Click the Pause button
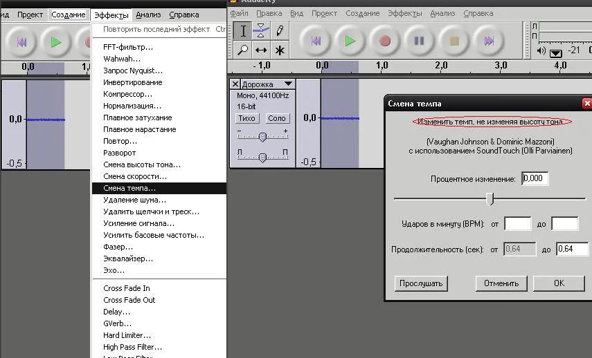The width and height of the screenshot is (592, 358). (419, 41)
